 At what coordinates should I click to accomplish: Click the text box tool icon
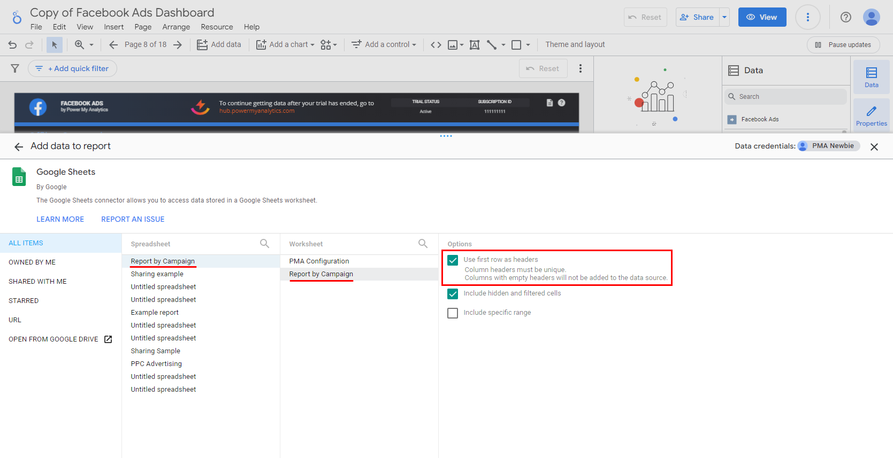(x=474, y=45)
